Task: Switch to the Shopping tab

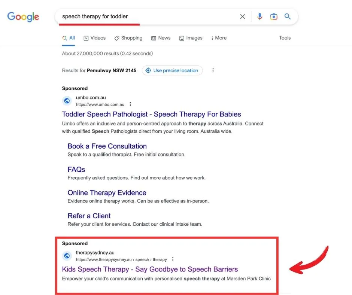Action: [x=128, y=38]
